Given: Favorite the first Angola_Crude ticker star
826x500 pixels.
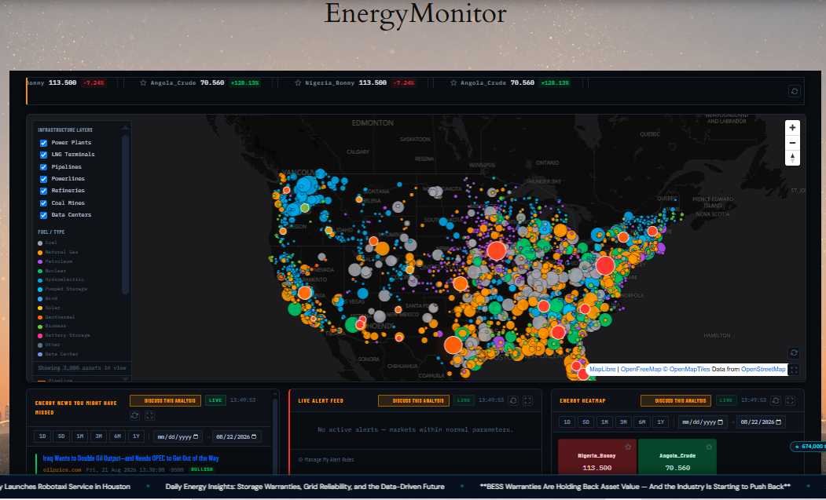Looking at the screenshot, I should point(143,83).
